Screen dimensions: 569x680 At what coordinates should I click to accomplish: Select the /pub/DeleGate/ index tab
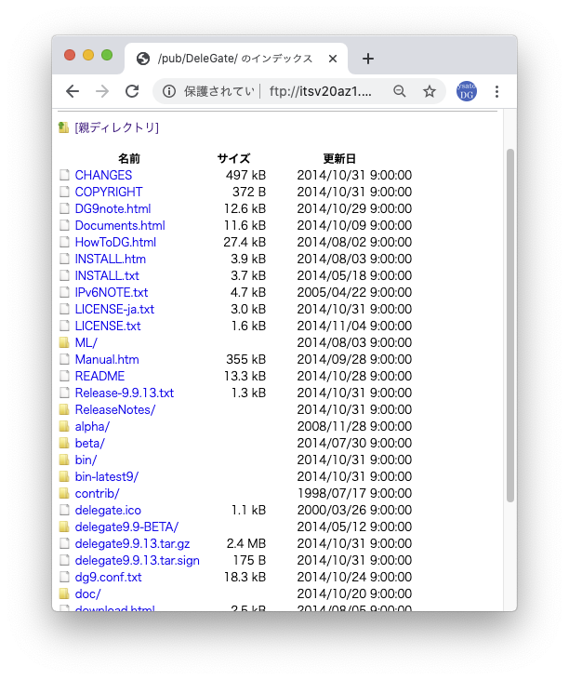point(232,59)
